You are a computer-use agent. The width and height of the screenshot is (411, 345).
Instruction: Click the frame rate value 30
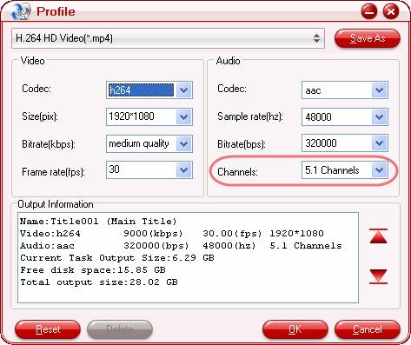tap(114, 169)
